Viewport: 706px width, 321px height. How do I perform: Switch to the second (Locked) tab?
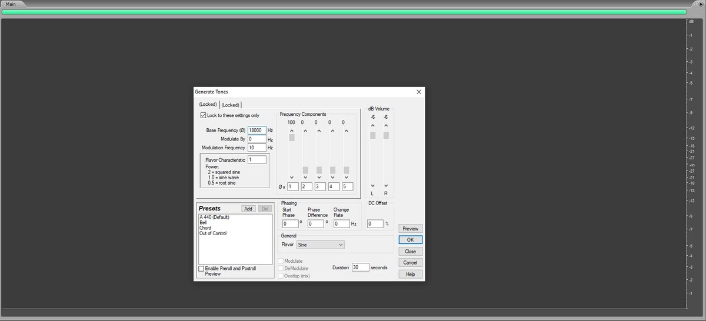point(230,105)
